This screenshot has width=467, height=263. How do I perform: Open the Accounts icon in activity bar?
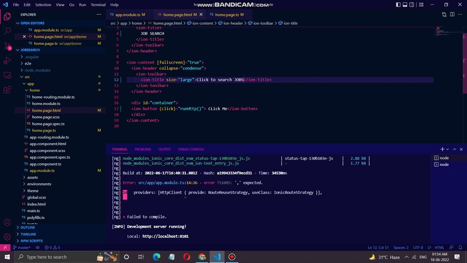point(7,222)
